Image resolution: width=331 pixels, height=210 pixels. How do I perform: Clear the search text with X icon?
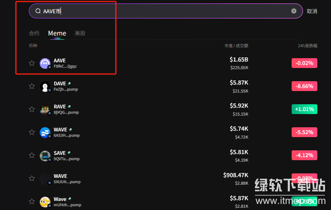click(294, 11)
